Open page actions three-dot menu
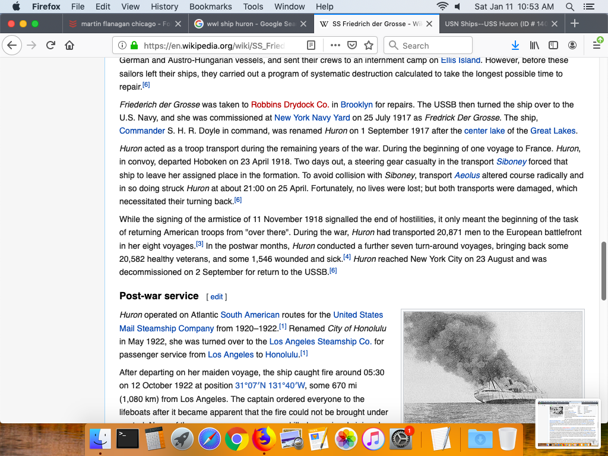608x456 pixels. [335, 45]
